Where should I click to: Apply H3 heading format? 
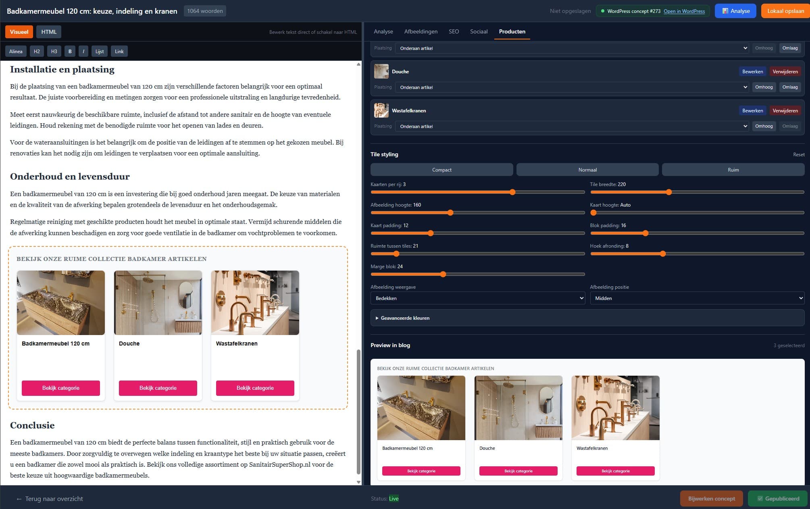tap(54, 51)
